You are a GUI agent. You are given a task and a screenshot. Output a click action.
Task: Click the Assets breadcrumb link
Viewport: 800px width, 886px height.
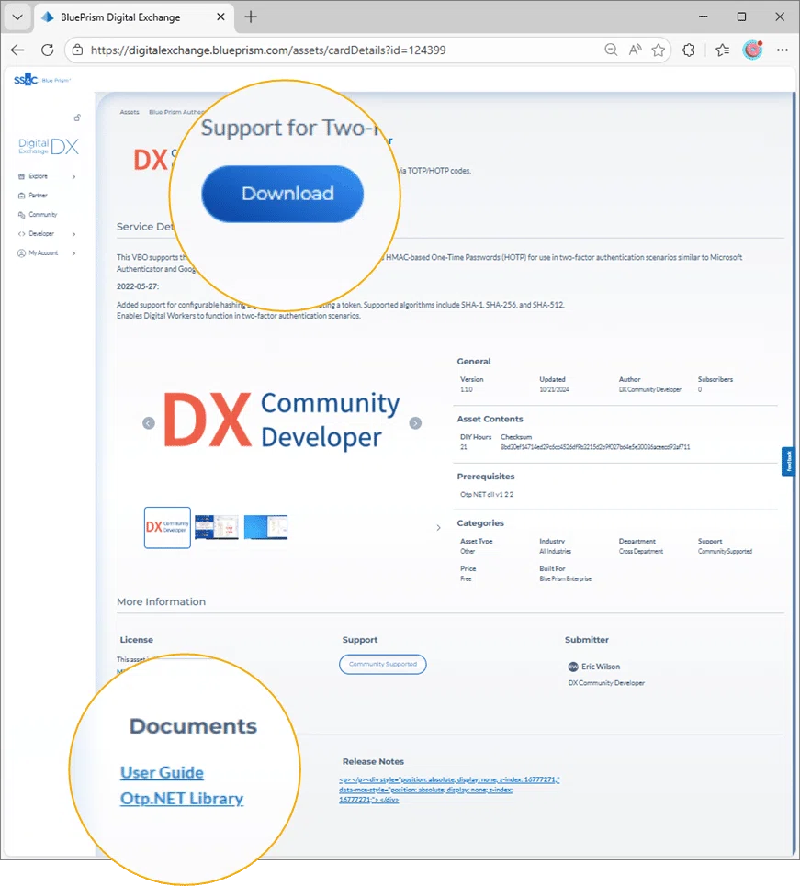pos(130,112)
